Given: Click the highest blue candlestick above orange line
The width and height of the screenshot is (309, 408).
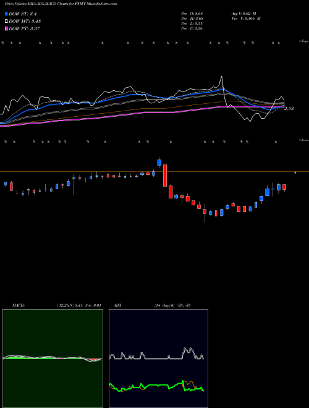Looking at the screenshot, I should click(159, 163).
